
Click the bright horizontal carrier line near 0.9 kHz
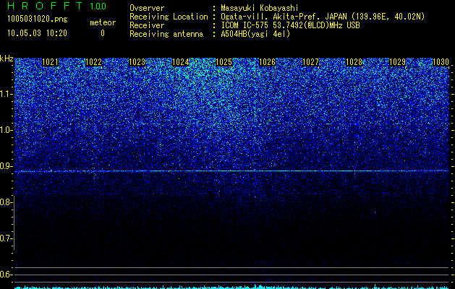tap(231, 171)
